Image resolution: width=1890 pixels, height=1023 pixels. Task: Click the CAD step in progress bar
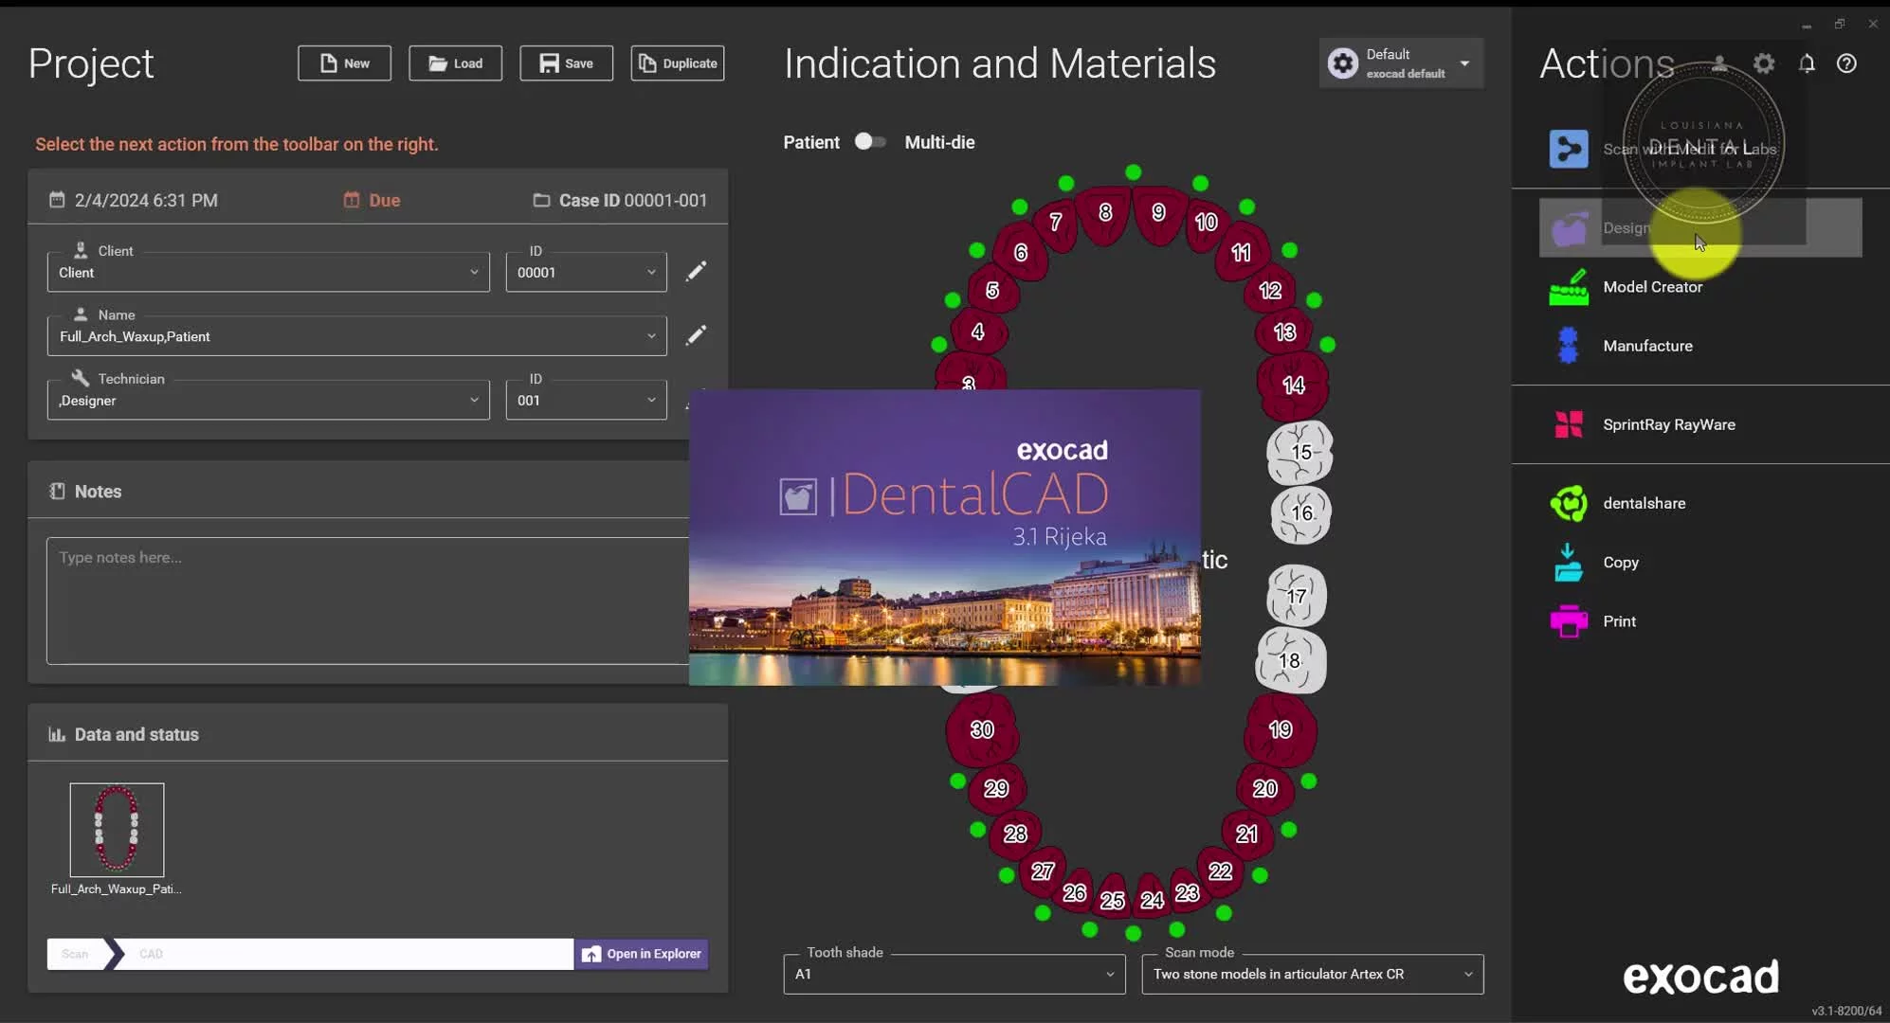click(x=151, y=954)
